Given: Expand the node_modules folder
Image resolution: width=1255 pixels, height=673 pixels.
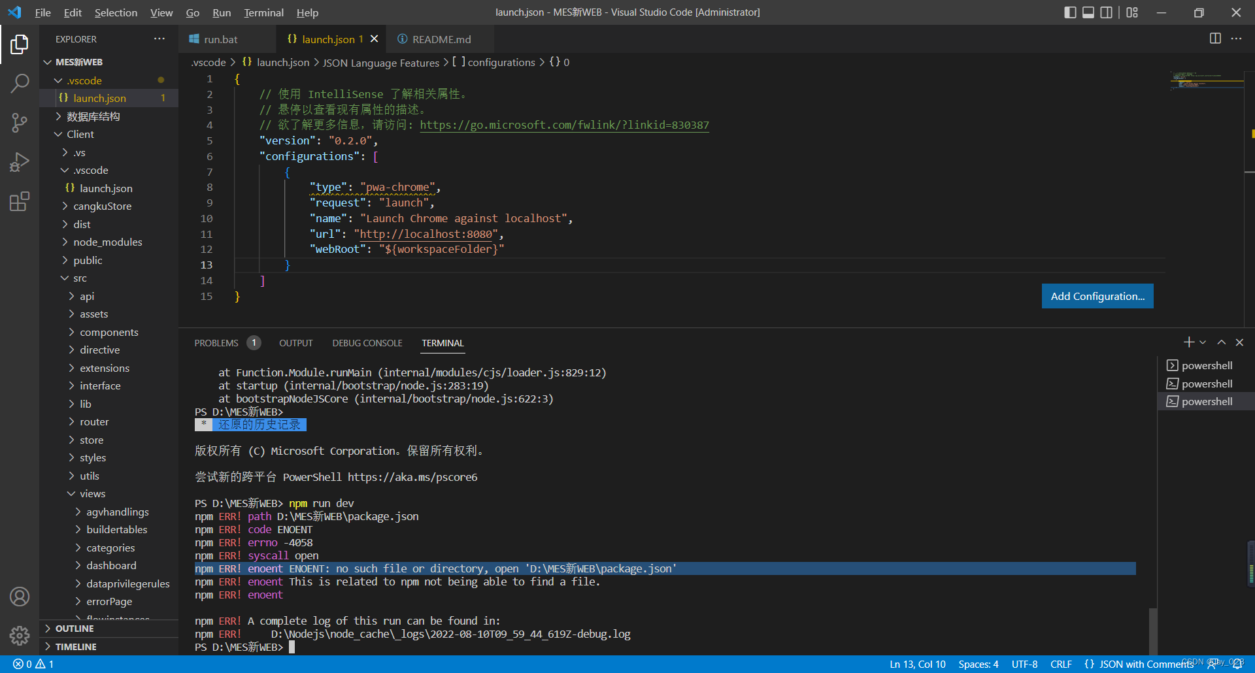Looking at the screenshot, I should pos(109,242).
